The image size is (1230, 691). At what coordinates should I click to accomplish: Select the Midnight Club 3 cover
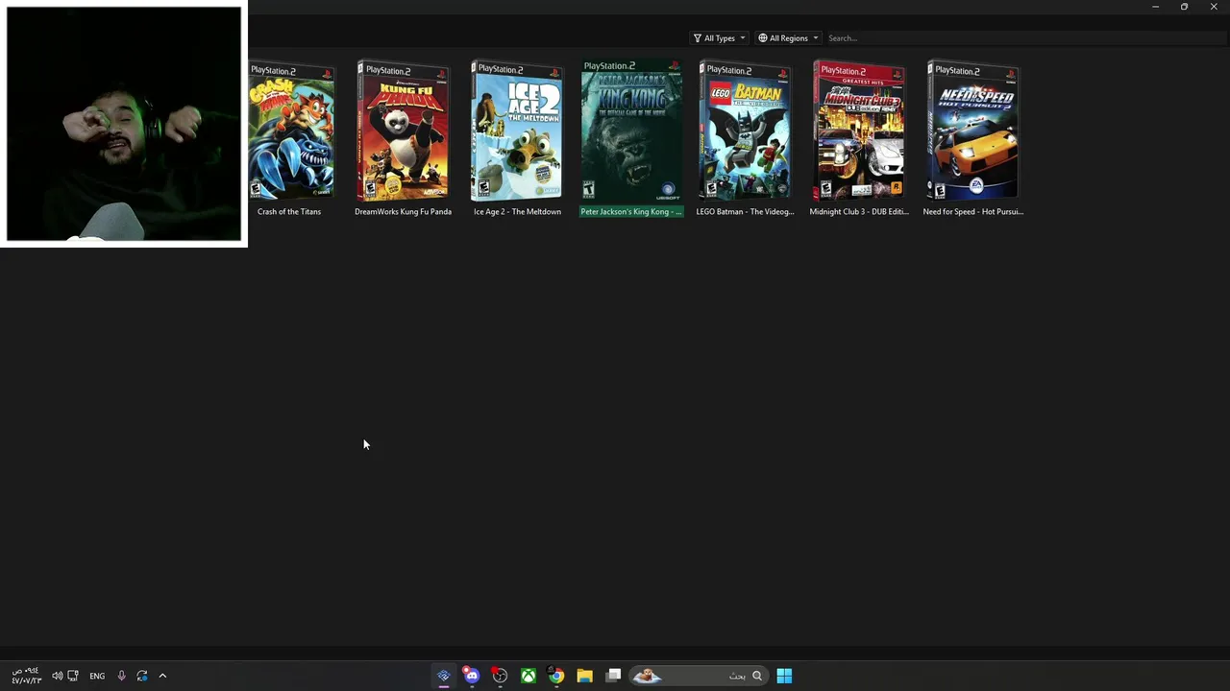[859, 131]
